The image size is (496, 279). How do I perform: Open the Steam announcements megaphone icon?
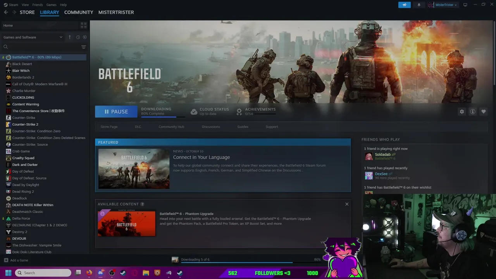(404, 5)
